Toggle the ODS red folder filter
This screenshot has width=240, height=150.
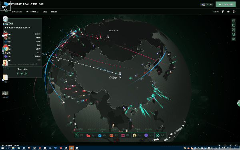coord(90,135)
